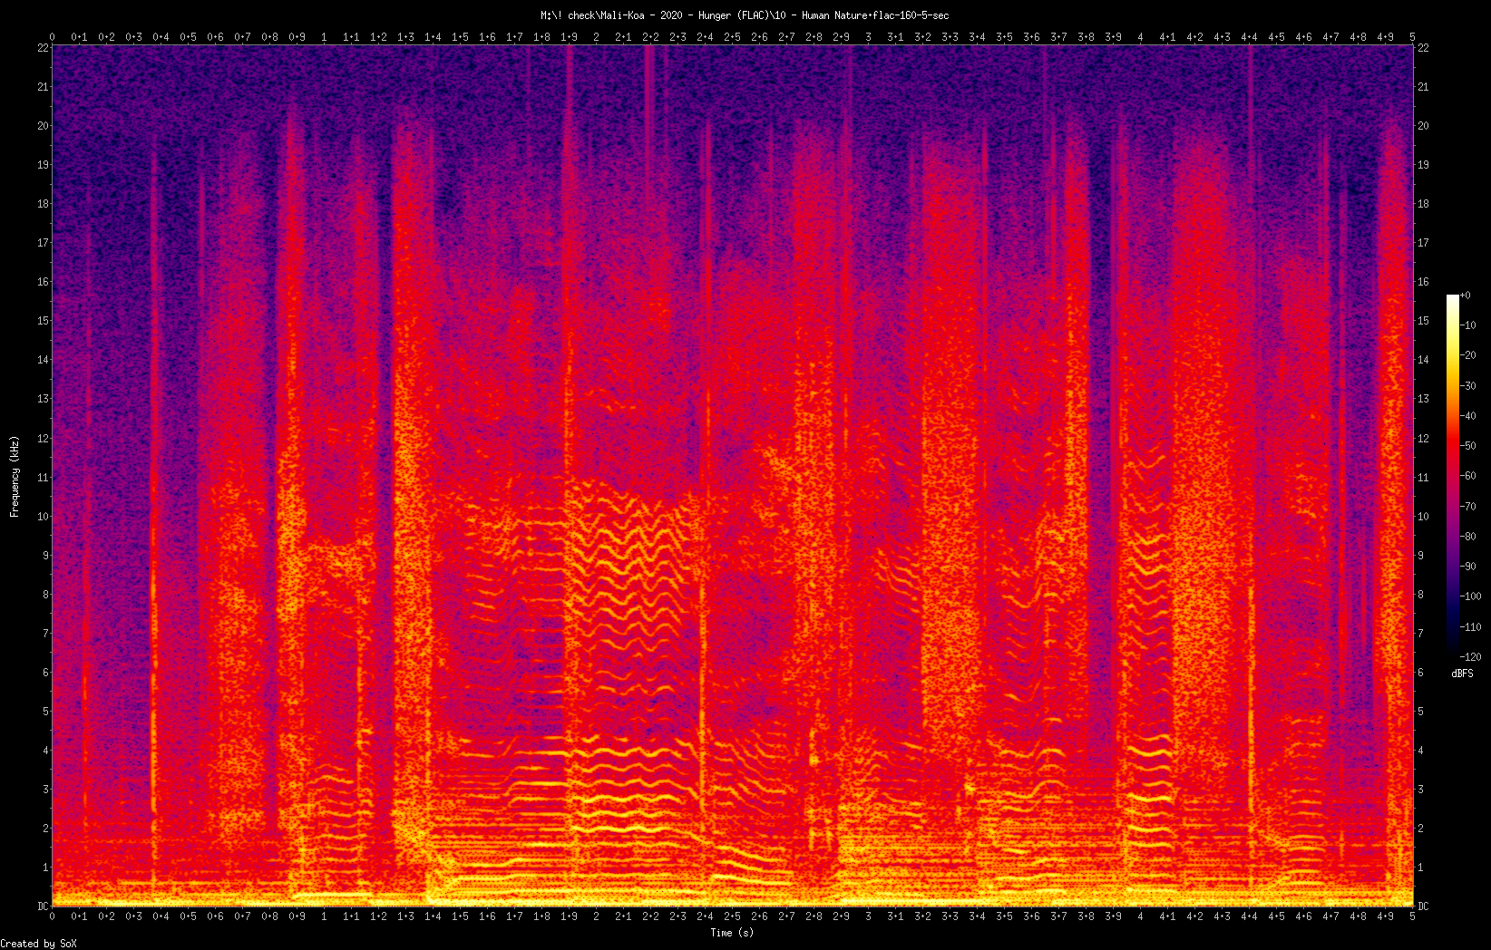Select "10" on the left frequency axis
1491x950 pixels.
[x=42, y=517]
